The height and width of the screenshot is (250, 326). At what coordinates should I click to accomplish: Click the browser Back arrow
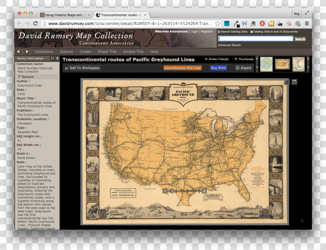[19, 24]
